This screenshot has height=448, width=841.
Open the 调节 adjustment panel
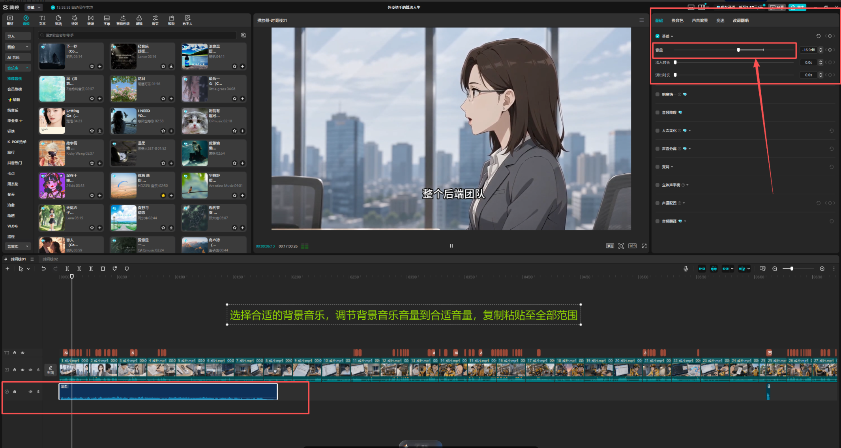point(155,20)
